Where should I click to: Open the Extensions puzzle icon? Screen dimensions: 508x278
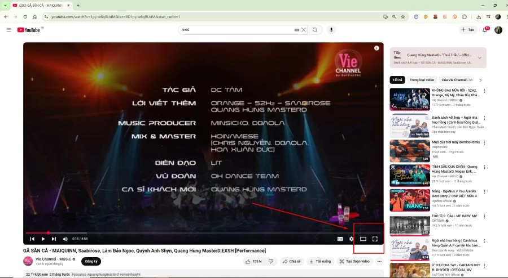point(465,17)
